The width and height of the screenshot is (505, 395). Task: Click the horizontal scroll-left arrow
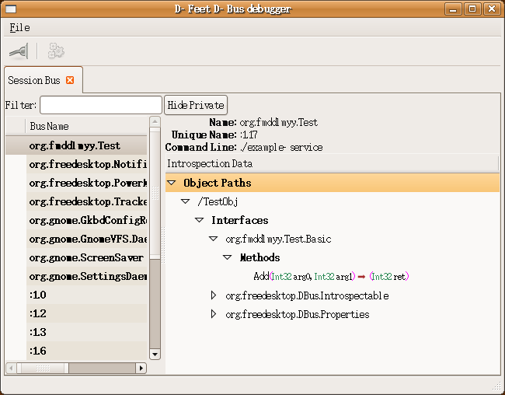11,368
